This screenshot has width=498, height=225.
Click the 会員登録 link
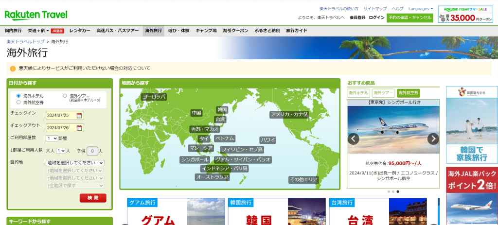[x=357, y=18]
